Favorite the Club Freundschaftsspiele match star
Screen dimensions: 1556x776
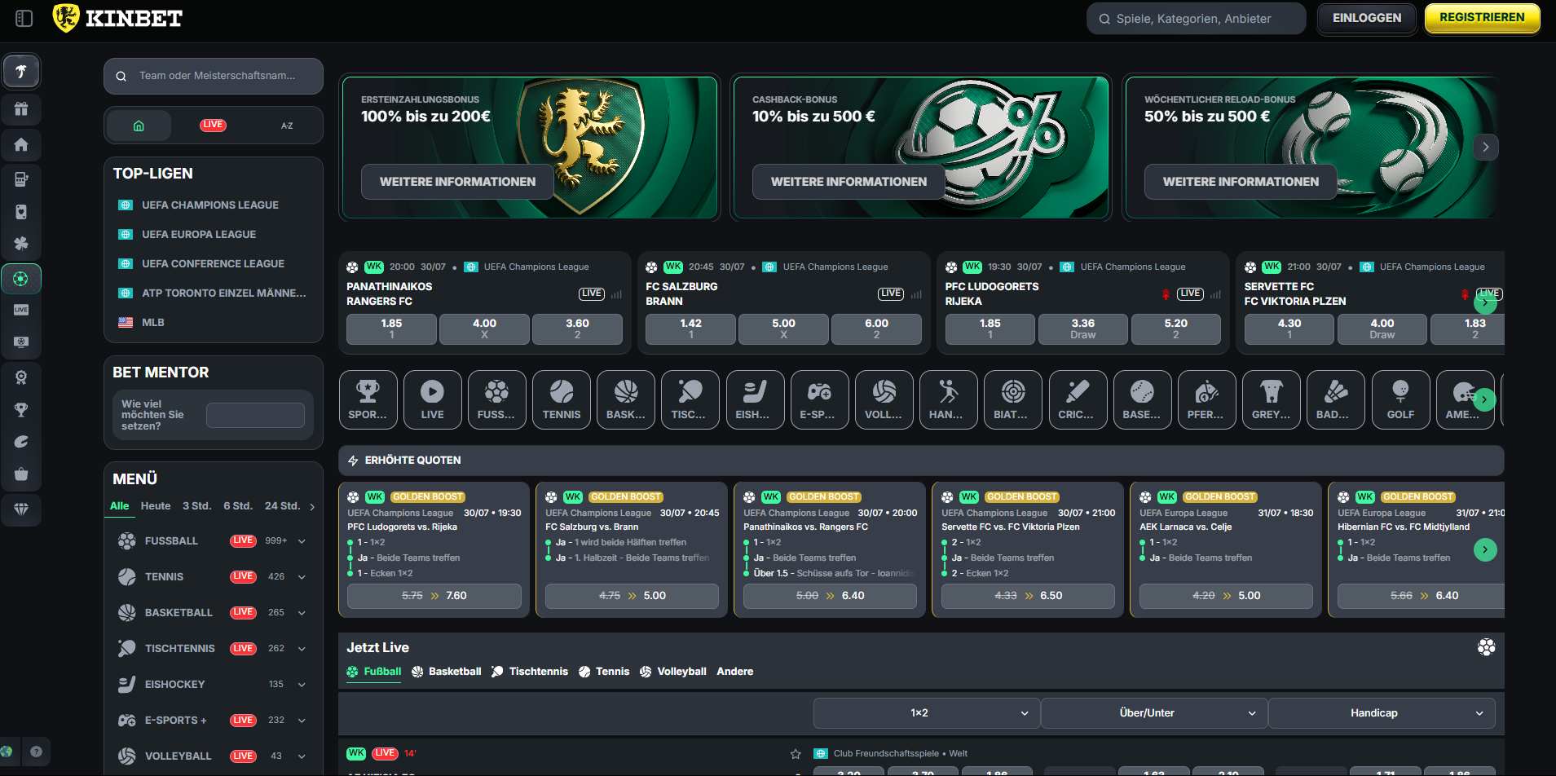point(796,754)
